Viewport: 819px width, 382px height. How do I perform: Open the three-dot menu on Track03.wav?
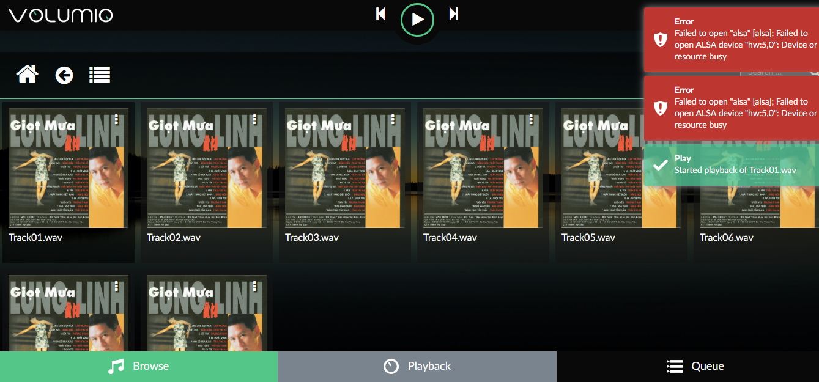pos(393,119)
